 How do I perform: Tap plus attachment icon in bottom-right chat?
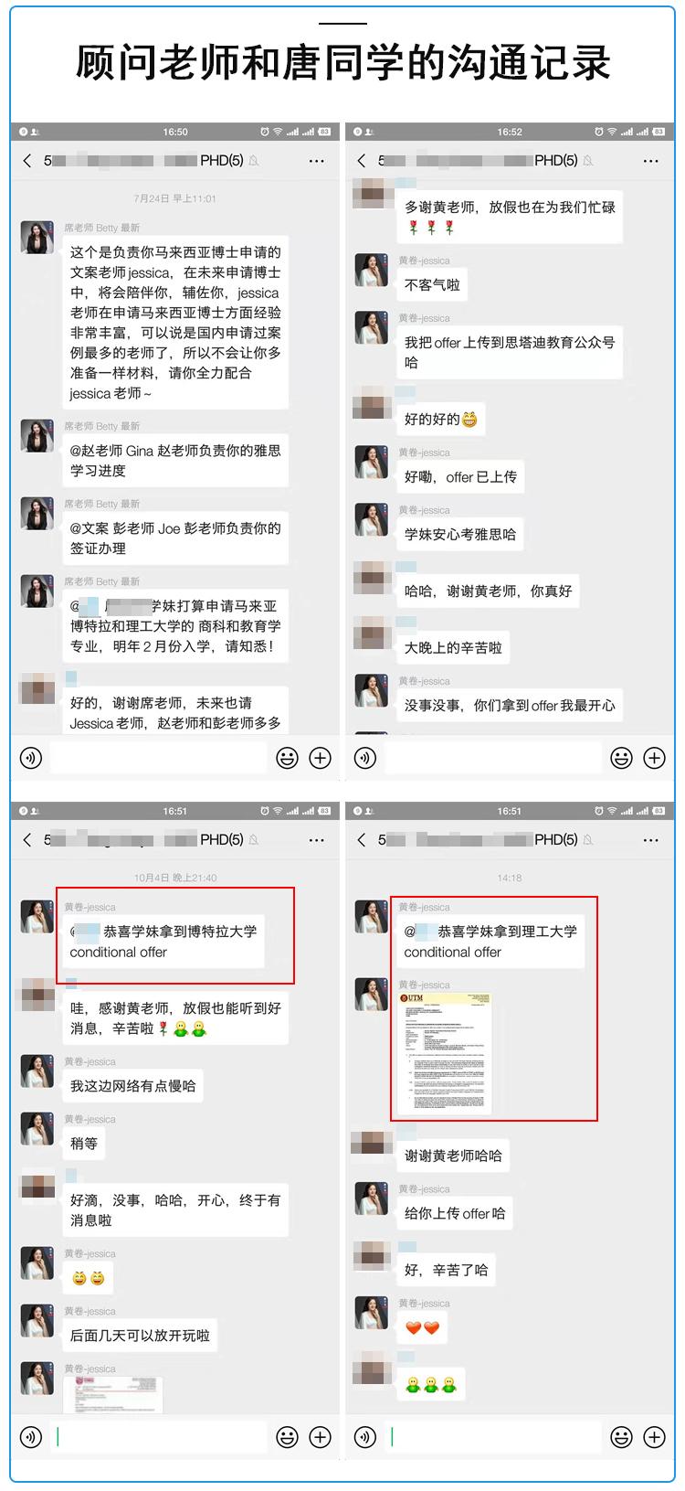(x=654, y=1437)
